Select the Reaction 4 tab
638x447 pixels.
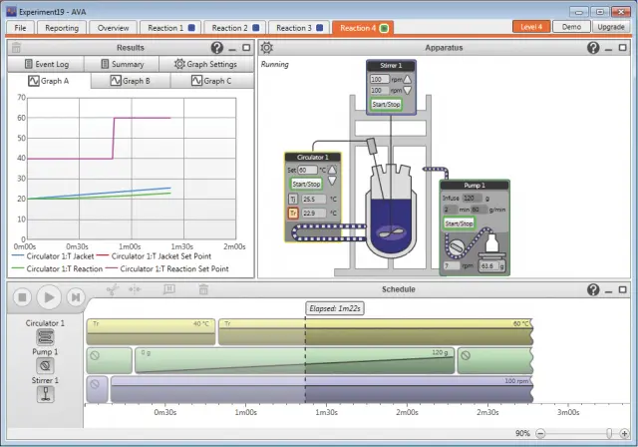pos(363,28)
